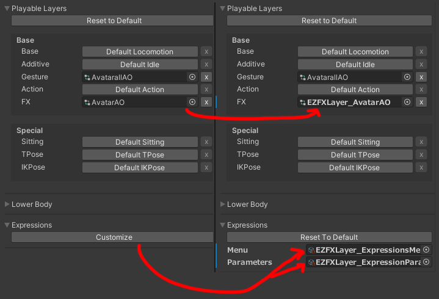
Task: Click right panel Playable Layers Reset to Default
Action: 329,21
